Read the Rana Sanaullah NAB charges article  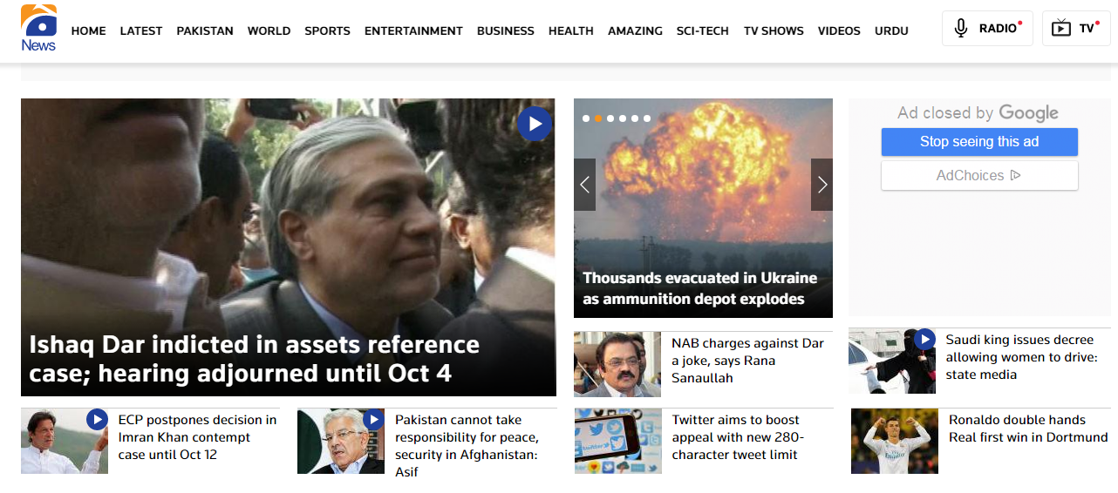pos(747,361)
